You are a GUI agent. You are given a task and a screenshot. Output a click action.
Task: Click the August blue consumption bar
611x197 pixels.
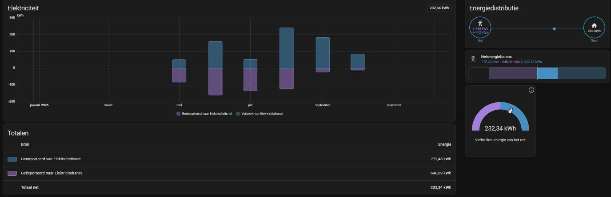tap(287, 48)
